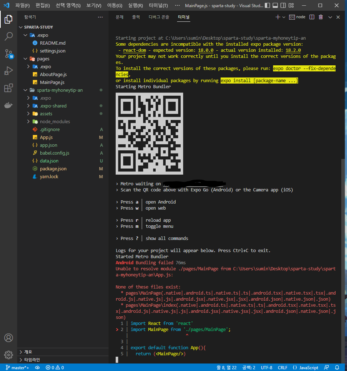347x371 pixels.
Task: Show more menu items via ellipsis
Action: [x=177, y=5]
